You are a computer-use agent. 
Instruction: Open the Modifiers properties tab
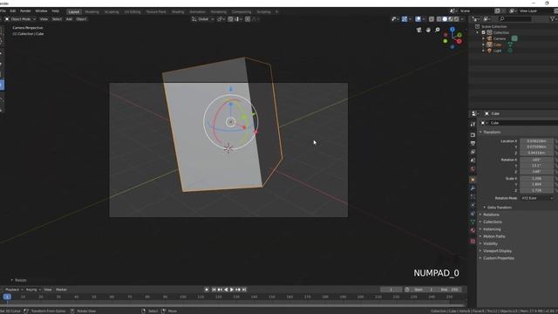point(473,188)
